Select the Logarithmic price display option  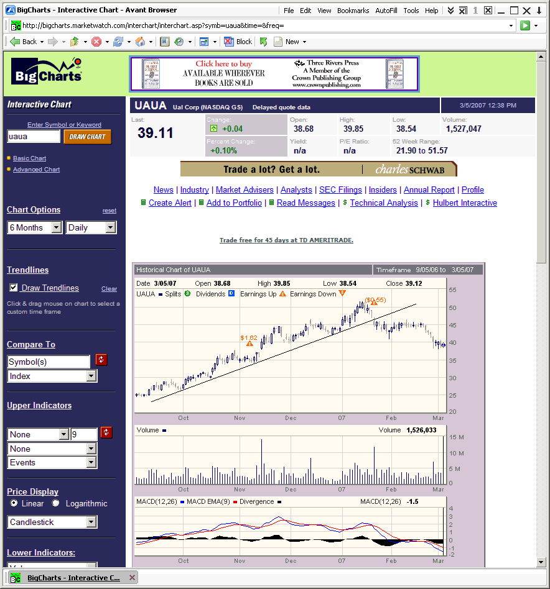(x=55, y=504)
